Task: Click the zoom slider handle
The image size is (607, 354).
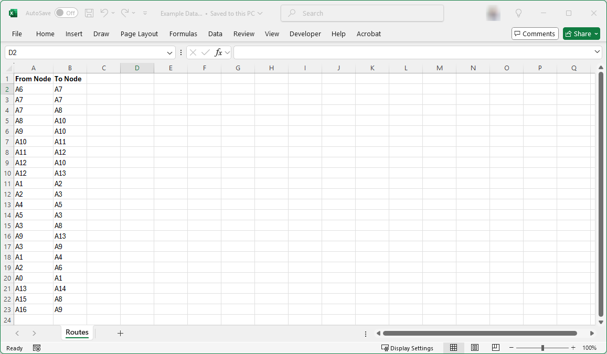Action: click(542, 348)
